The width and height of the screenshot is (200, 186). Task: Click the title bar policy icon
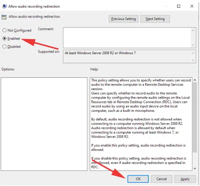tap(5, 6)
